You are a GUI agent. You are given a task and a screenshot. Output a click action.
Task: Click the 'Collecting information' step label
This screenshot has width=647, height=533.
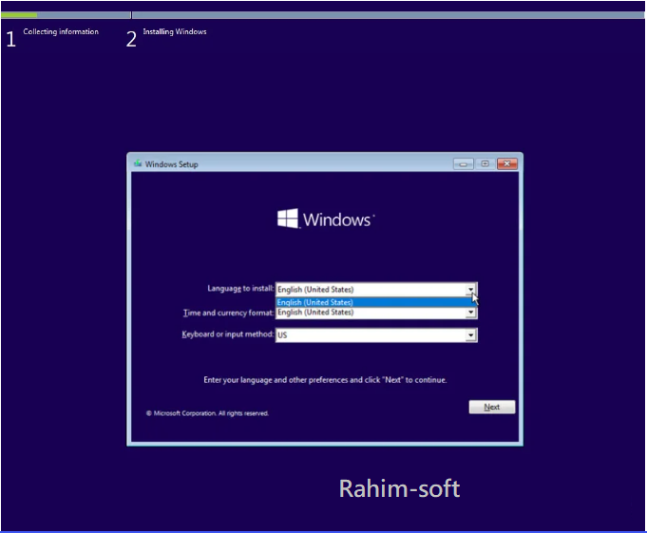tap(61, 31)
